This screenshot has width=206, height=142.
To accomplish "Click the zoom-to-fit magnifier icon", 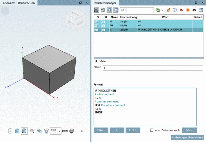I will click(32, 131).
